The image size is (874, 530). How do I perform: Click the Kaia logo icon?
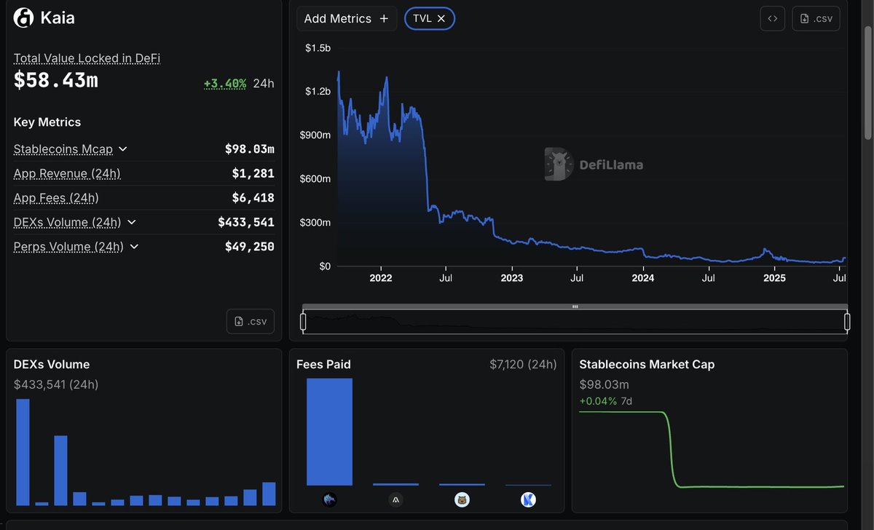24,17
